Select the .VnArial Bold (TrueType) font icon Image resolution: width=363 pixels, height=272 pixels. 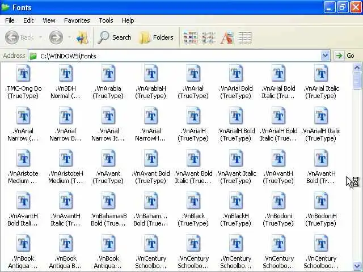(236, 73)
